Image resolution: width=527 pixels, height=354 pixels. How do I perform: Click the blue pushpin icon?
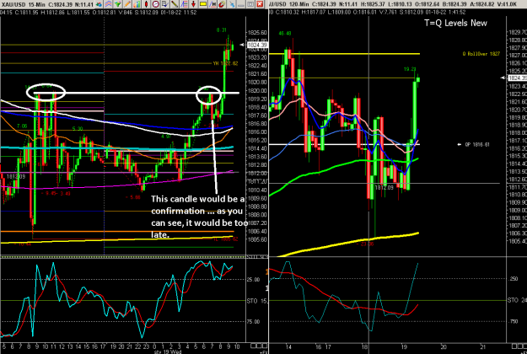click(x=232, y=4)
